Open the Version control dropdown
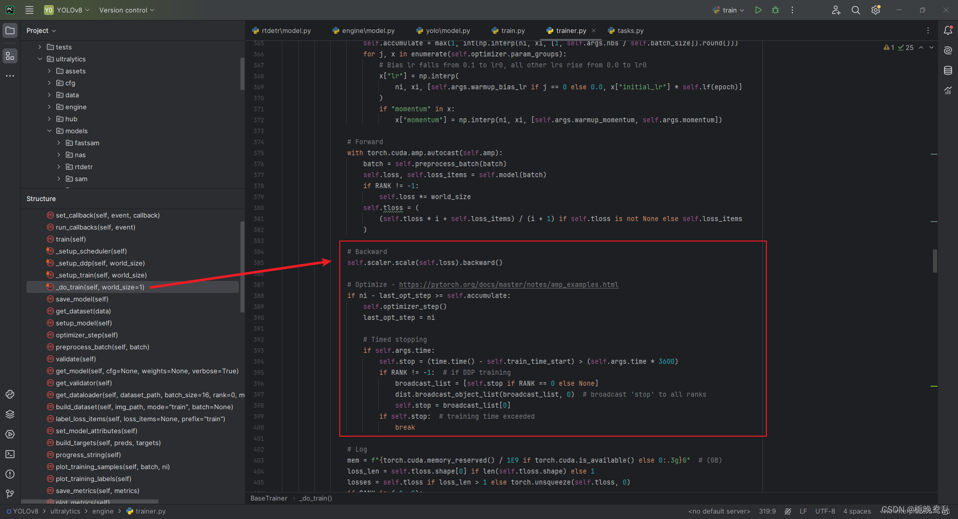This screenshot has height=519, width=958. coord(127,10)
